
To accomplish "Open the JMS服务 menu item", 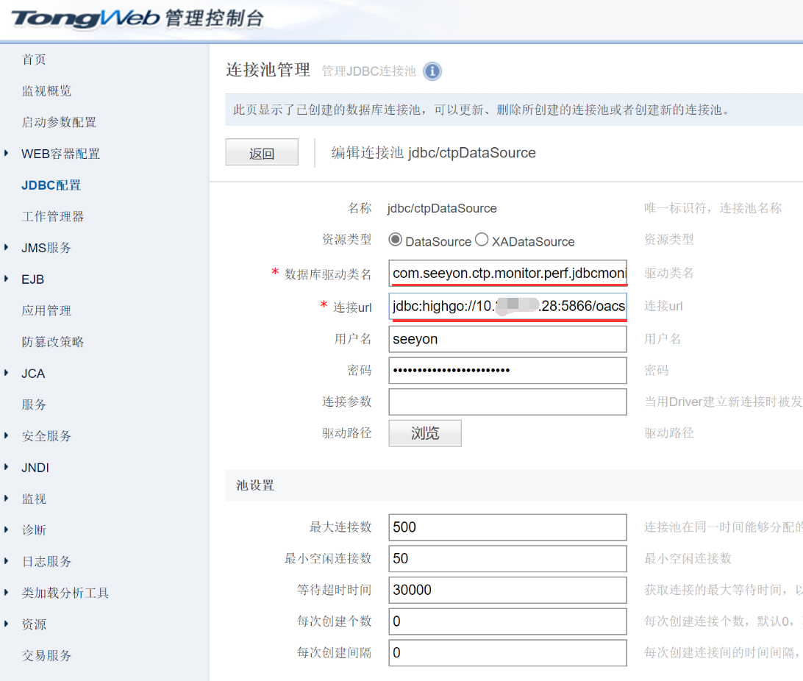I will (x=46, y=248).
